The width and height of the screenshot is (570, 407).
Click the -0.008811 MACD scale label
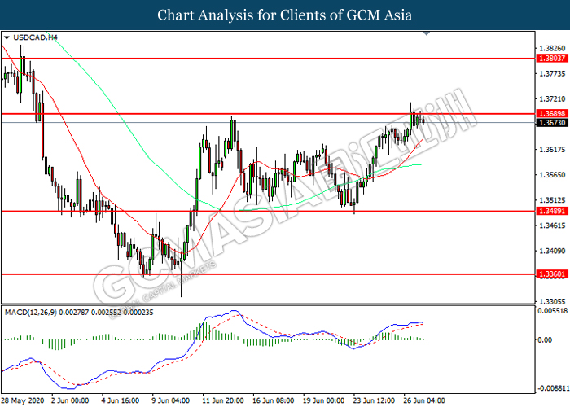point(552,389)
